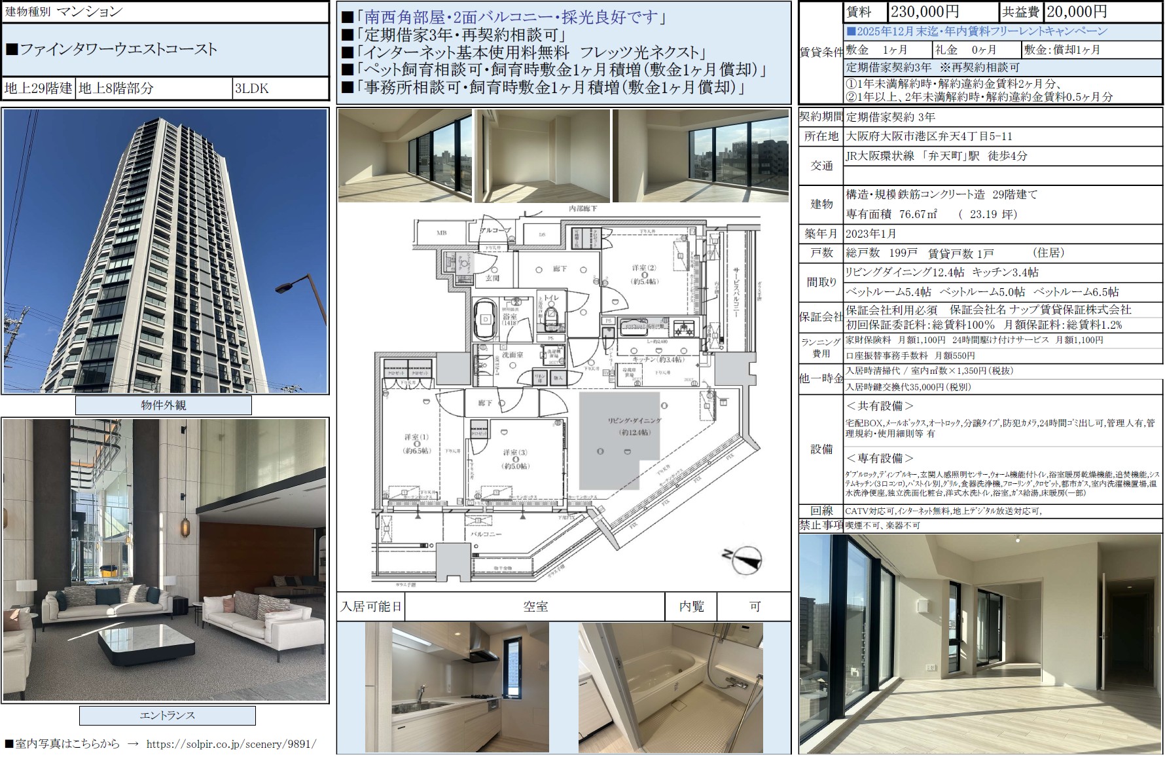
Task: Open the solpir.co.jp scenery link
Action: coord(231,744)
